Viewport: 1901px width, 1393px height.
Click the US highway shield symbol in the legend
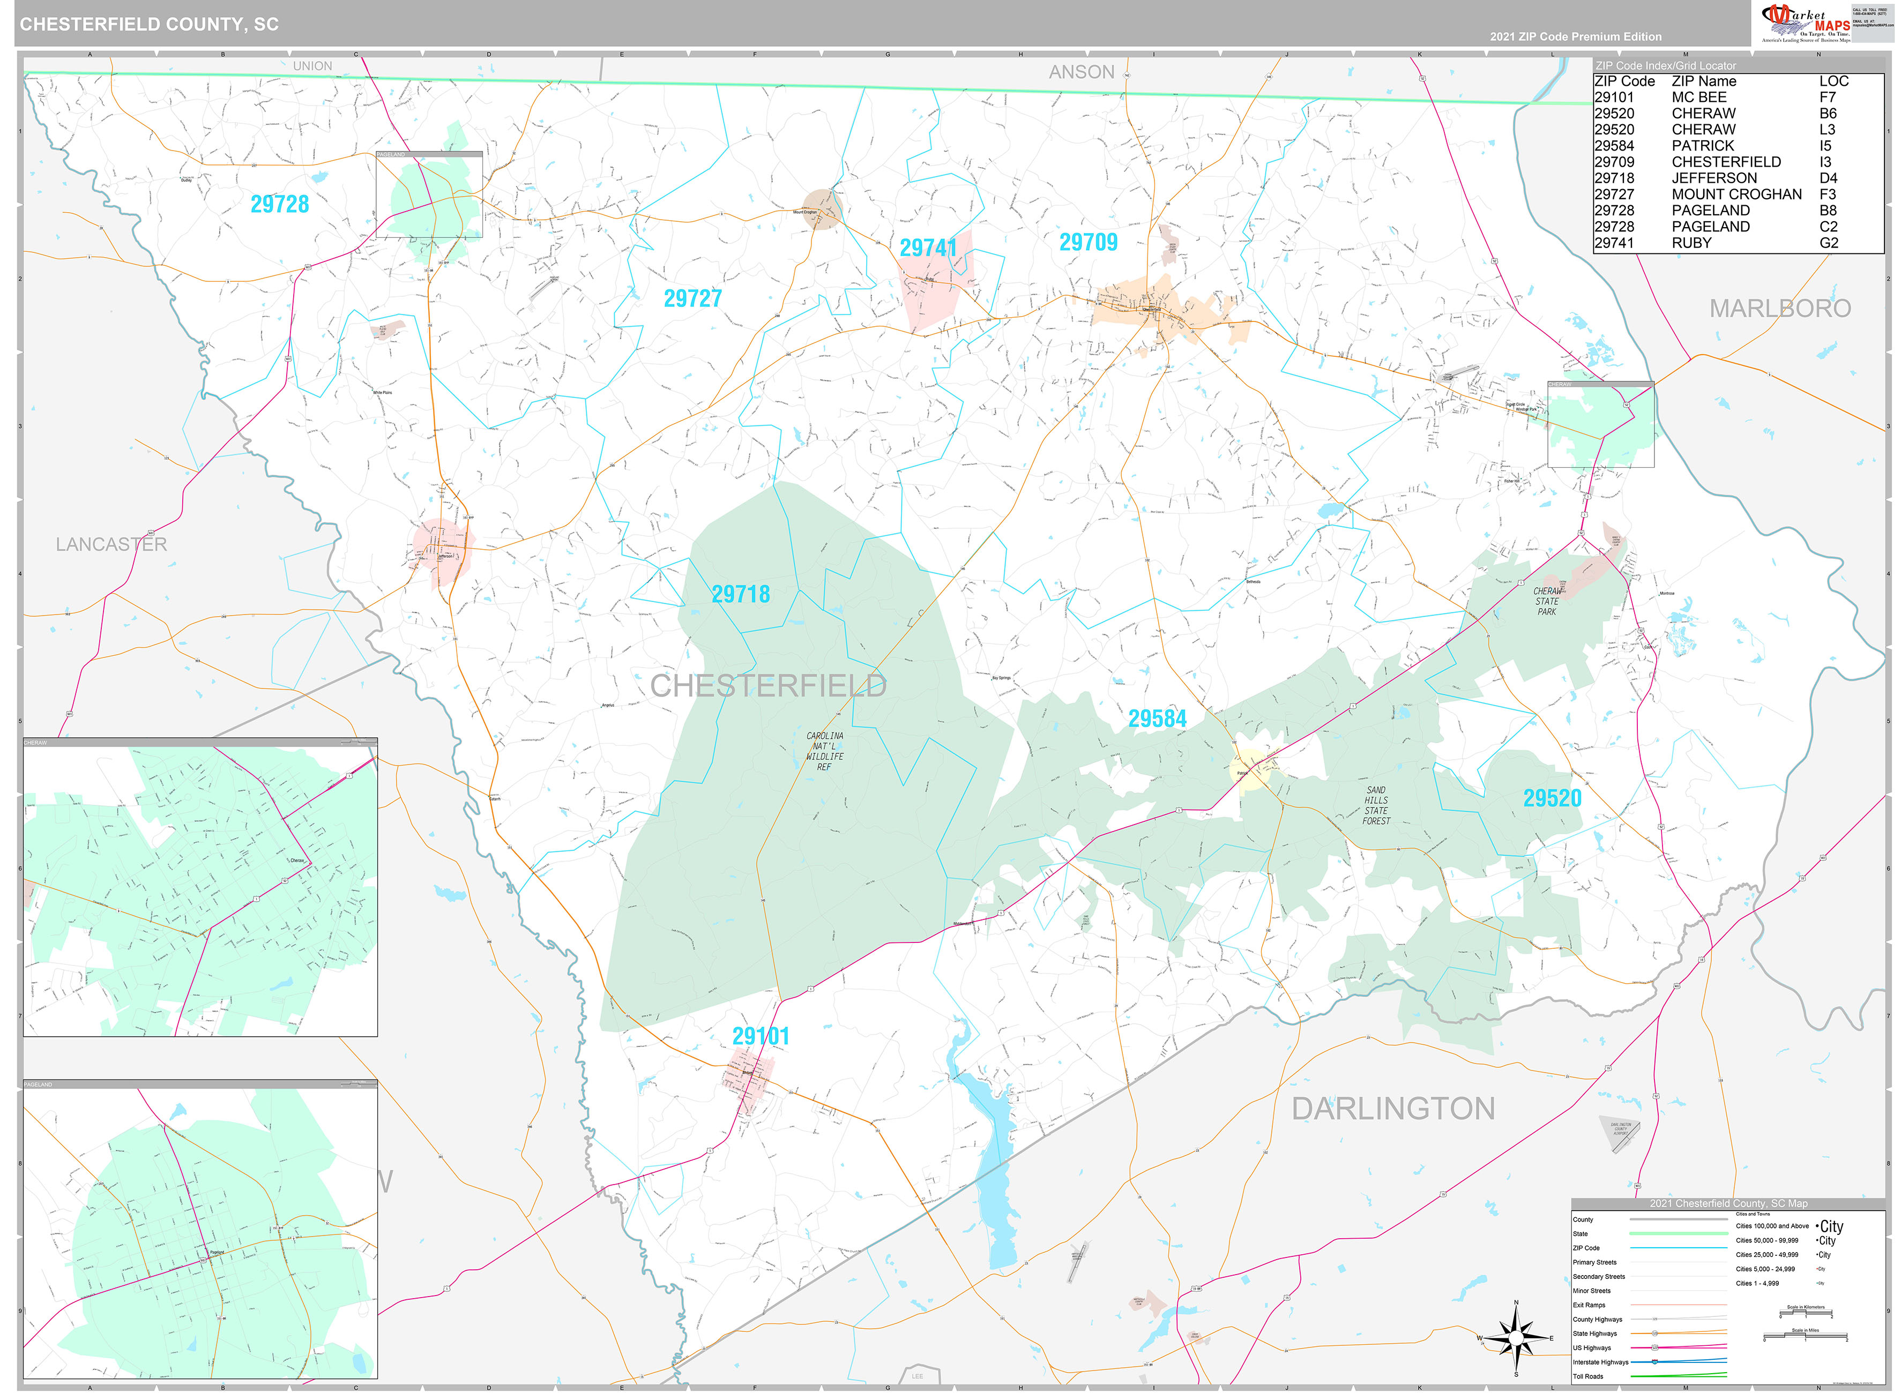tap(1654, 1347)
